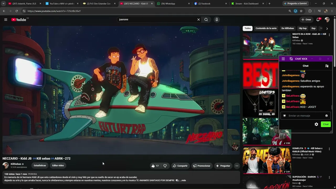The width and height of the screenshot is (336, 189).
Task: Open options for GOMELITA video
Action: (329, 149)
